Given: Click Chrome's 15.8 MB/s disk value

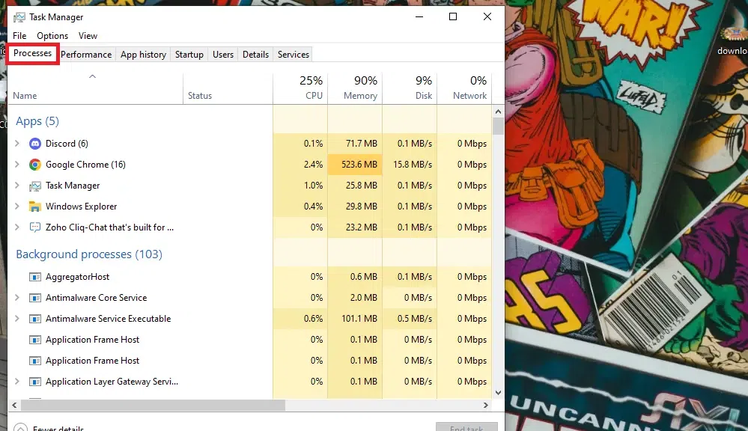Looking at the screenshot, I should pos(413,165).
